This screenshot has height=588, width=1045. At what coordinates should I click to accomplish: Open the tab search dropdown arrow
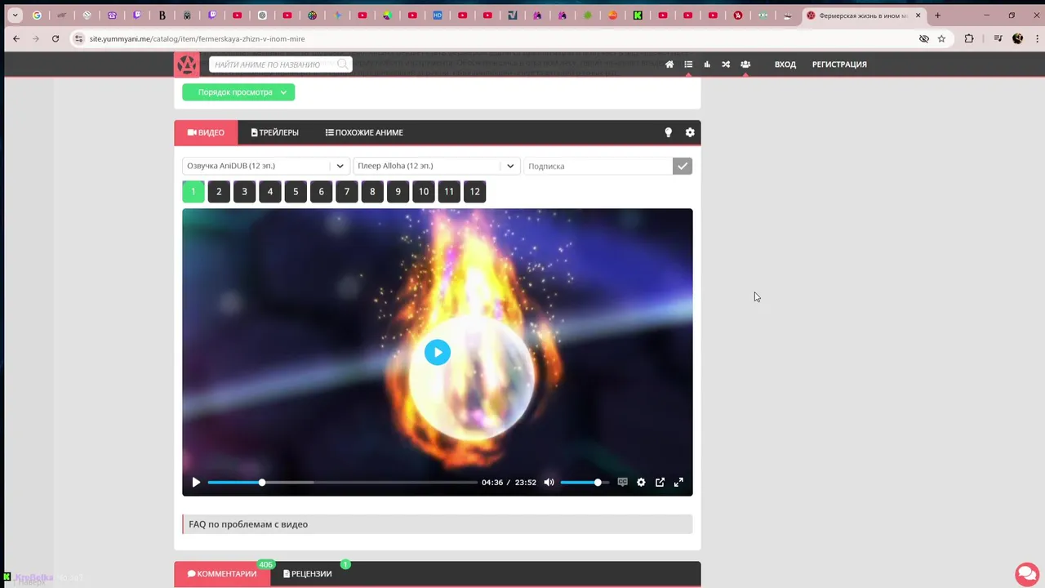(15, 16)
